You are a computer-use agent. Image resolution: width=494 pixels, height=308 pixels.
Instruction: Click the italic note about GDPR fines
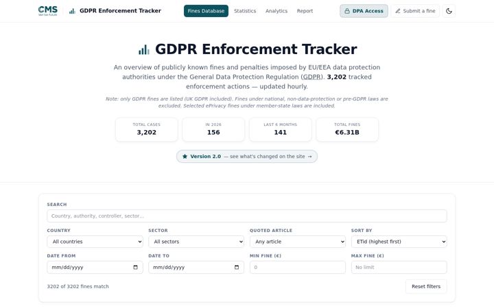coord(247,102)
